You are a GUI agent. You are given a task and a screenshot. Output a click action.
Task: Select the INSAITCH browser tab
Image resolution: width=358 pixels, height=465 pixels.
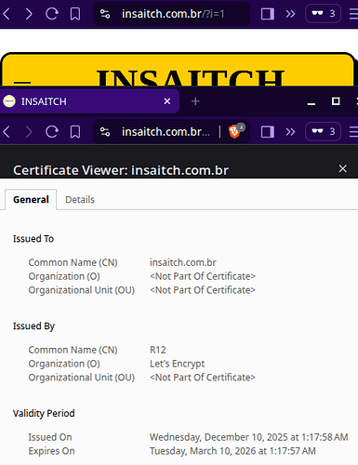click(89, 101)
